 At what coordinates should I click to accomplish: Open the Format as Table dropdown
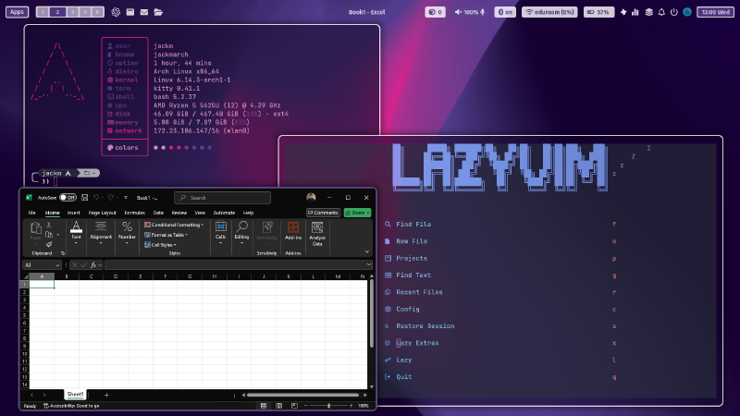166,235
